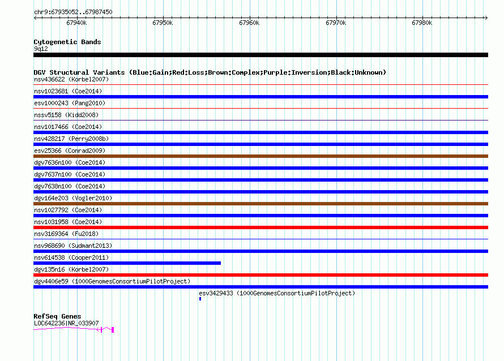Click the Cytogenetic Bands track title
Viewport: 504px width, 361px height.
(67, 42)
